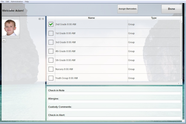Select the '3rd Grade 8:00 AM' row text
Viewport: 186px width, 124px height.
coord(65,42)
